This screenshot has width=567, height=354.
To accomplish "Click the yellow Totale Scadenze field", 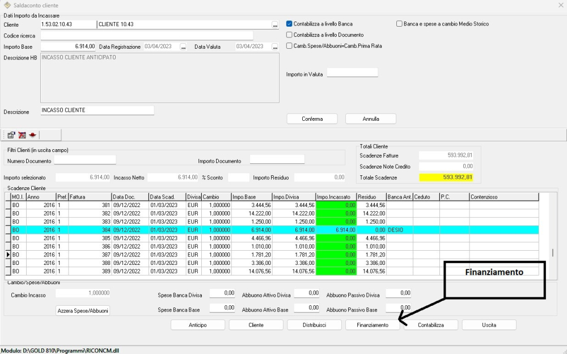I will pos(446,178).
